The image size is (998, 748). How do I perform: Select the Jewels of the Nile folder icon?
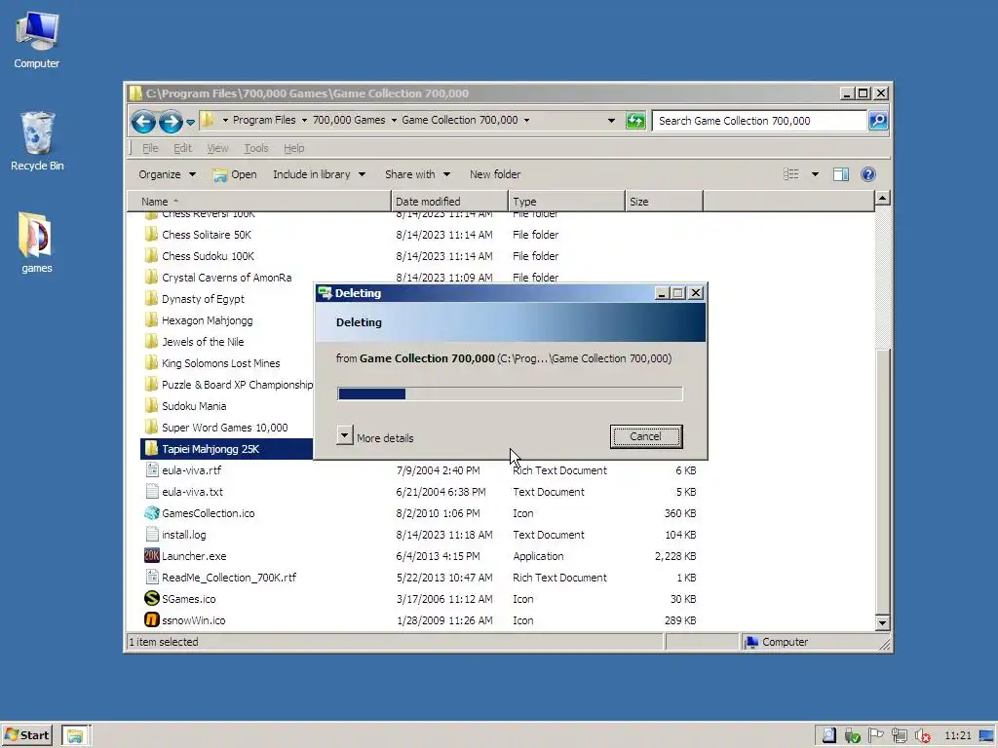click(151, 342)
